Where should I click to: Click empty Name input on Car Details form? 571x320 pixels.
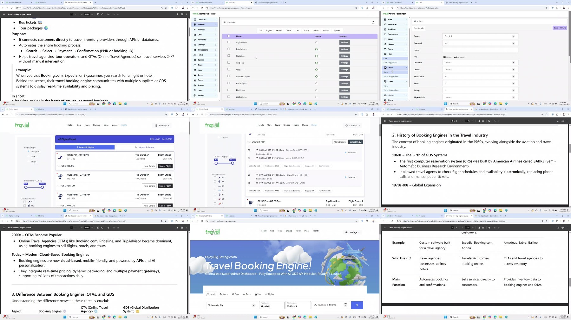click(x=480, y=50)
